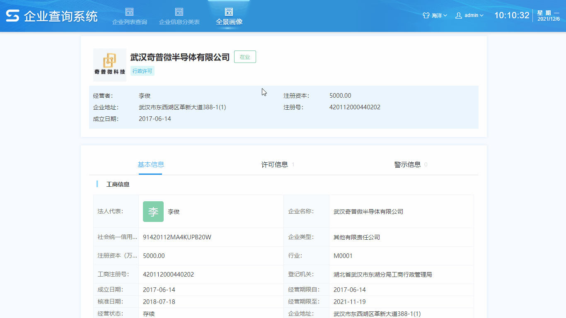Click the 行政许可 tag
Image resolution: width=566 pixels, height=318 pixels.
point(142,71)
